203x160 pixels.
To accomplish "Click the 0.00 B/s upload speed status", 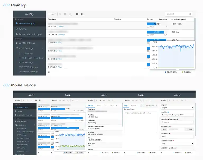I will 186,72.
